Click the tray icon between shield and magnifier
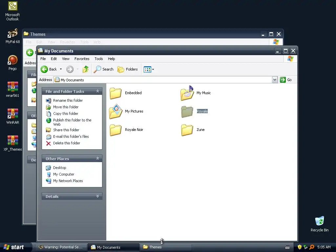The image size is (336, 252). pyautogui.click(x=305, y=247)
